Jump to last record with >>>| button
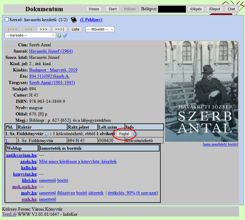The image size is (245, 220). tap(59, 29)
